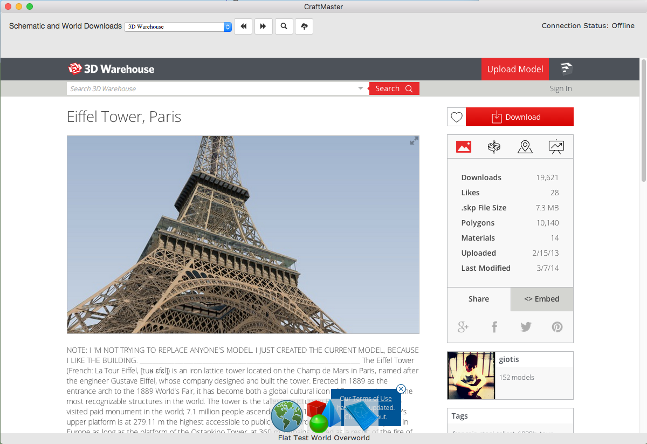Open the map location pin view
Screen dimensions: 647x444
525,147
